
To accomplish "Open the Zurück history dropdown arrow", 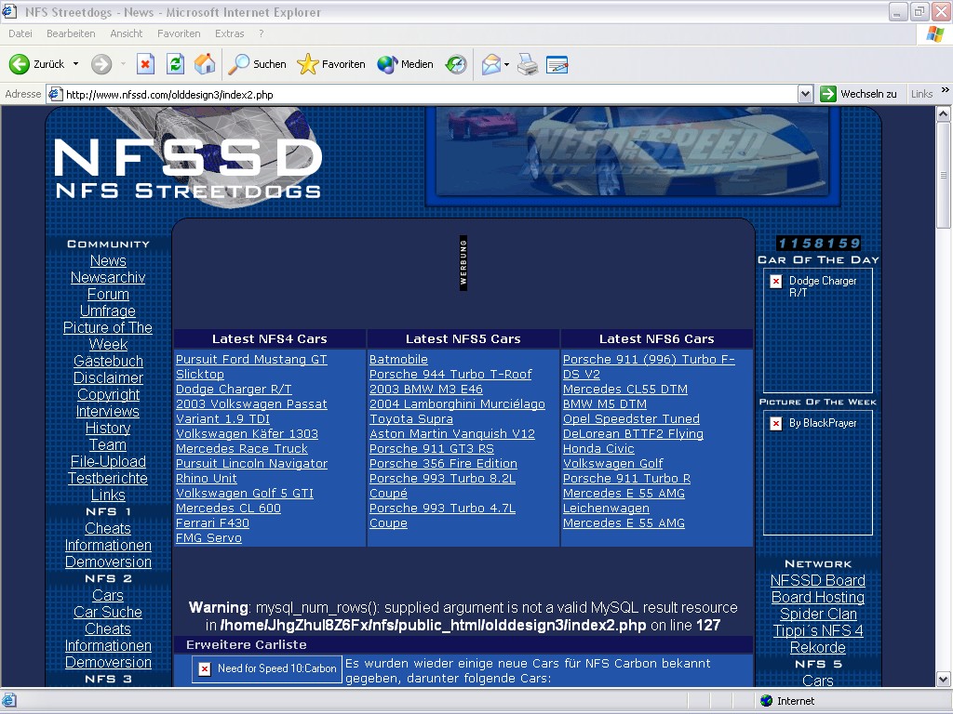I will [x=75, y=64].
